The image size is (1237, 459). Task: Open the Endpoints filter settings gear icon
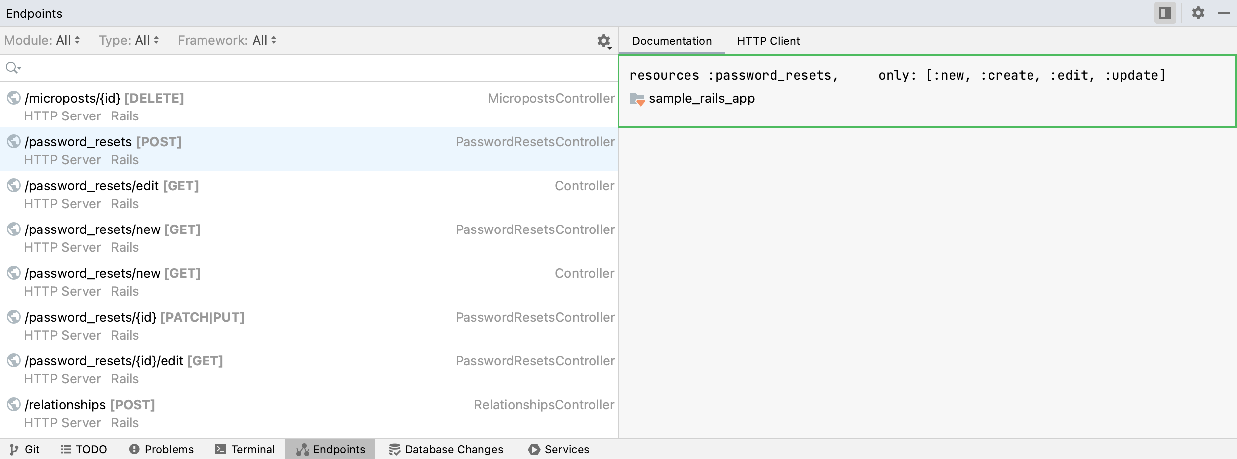(604, 42)
